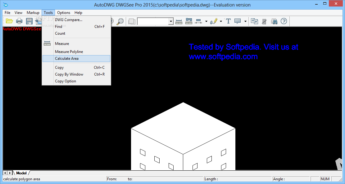Image resolution: width=345 pixels, height=184 pixels.
Task: Select the ruler measure tool in the toolbar
Action: 179,21
